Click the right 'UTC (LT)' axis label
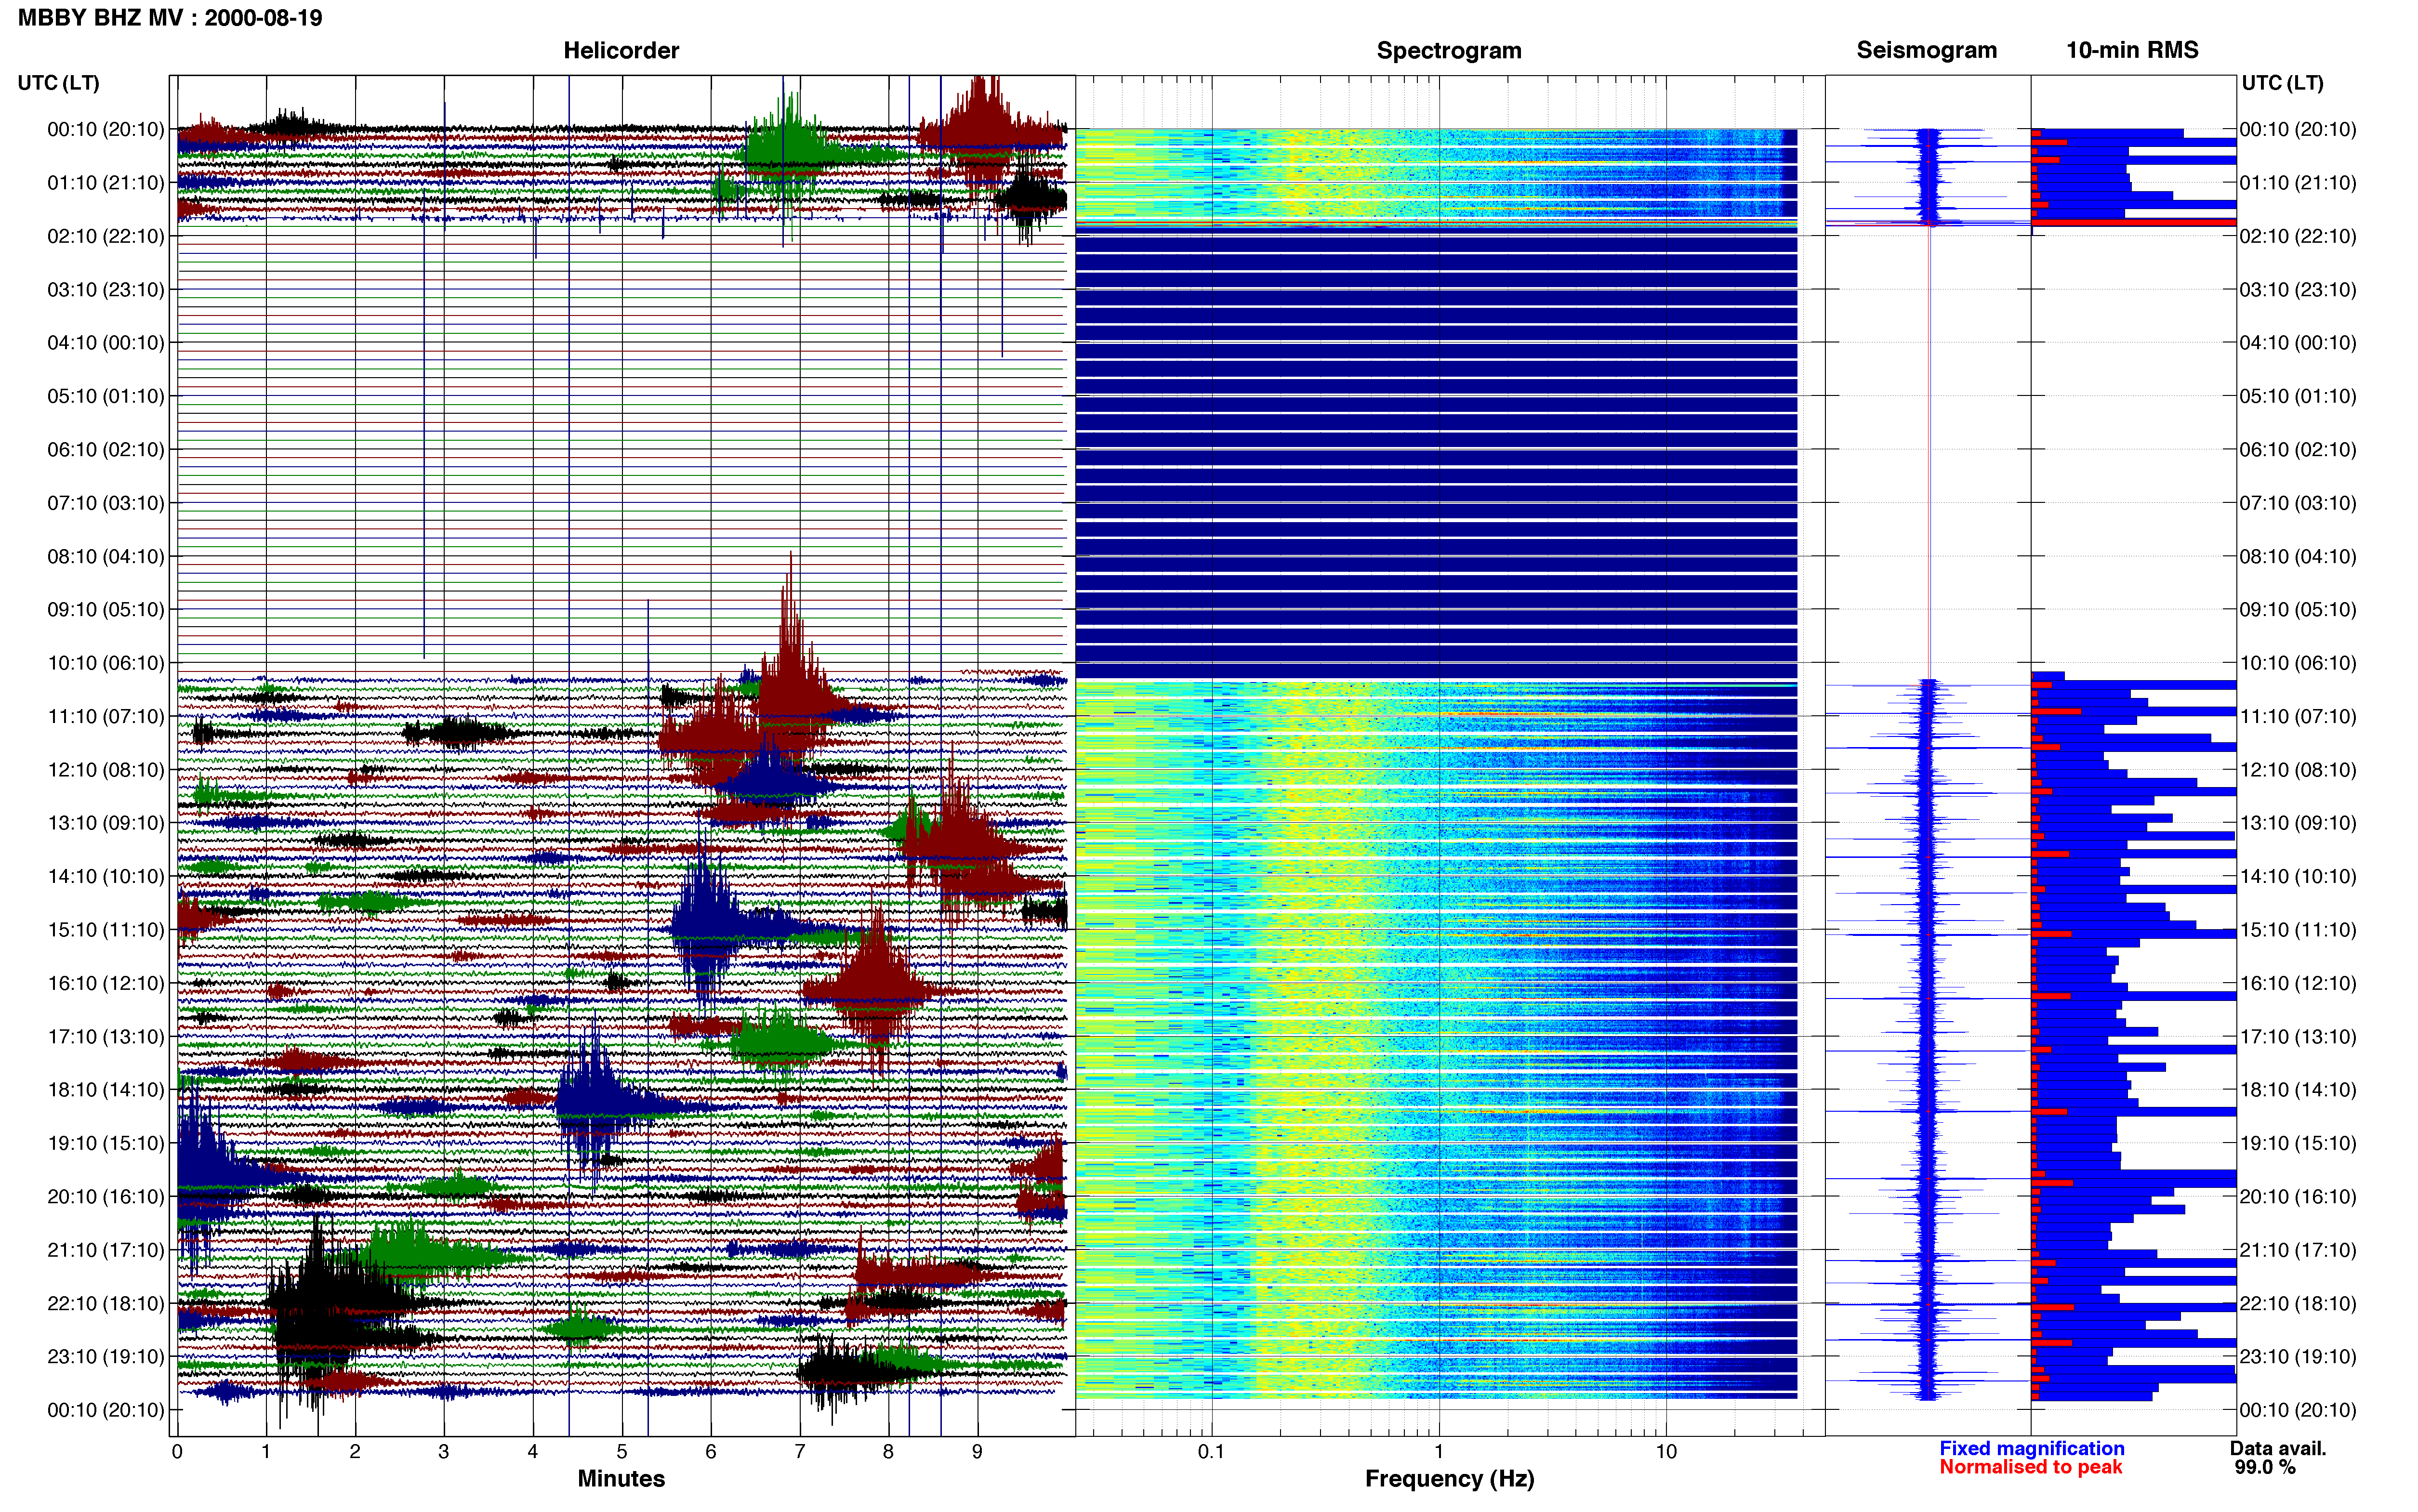This screenshot has height=1512, width=2418. click(x=2282, y=83)
